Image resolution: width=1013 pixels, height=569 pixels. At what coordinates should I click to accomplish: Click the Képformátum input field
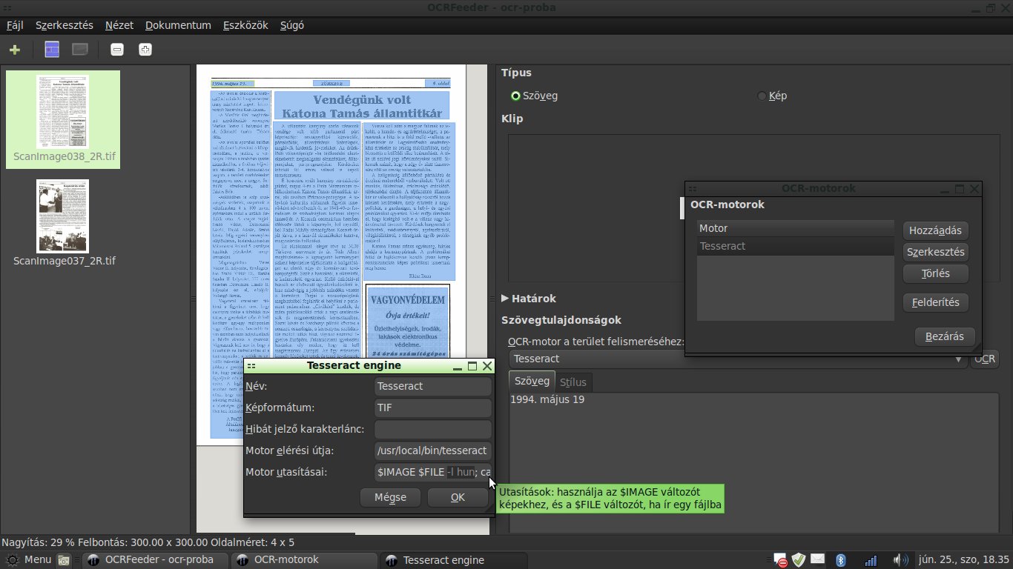point(433,407)
